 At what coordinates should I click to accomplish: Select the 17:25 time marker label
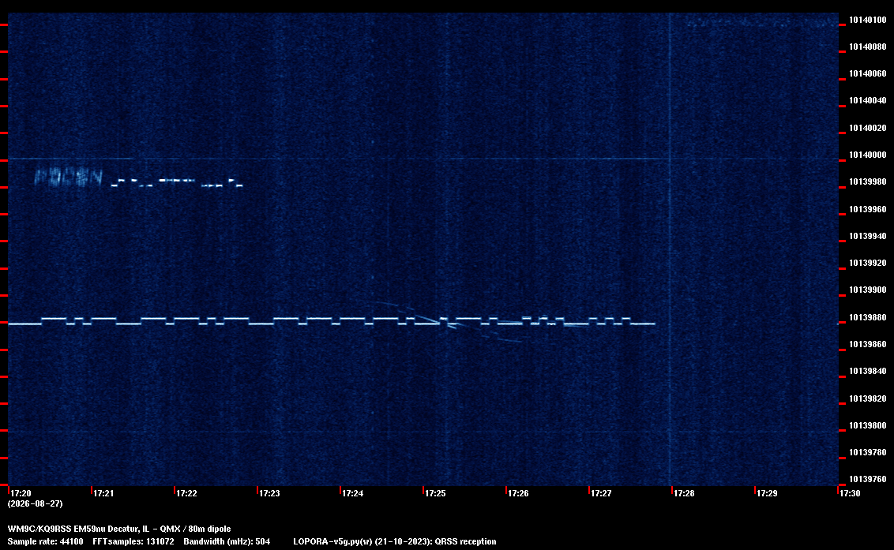pyautogui.click(x=435, y=493)
